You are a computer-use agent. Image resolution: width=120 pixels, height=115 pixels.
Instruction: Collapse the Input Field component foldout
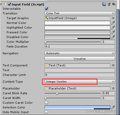(1, 4)
